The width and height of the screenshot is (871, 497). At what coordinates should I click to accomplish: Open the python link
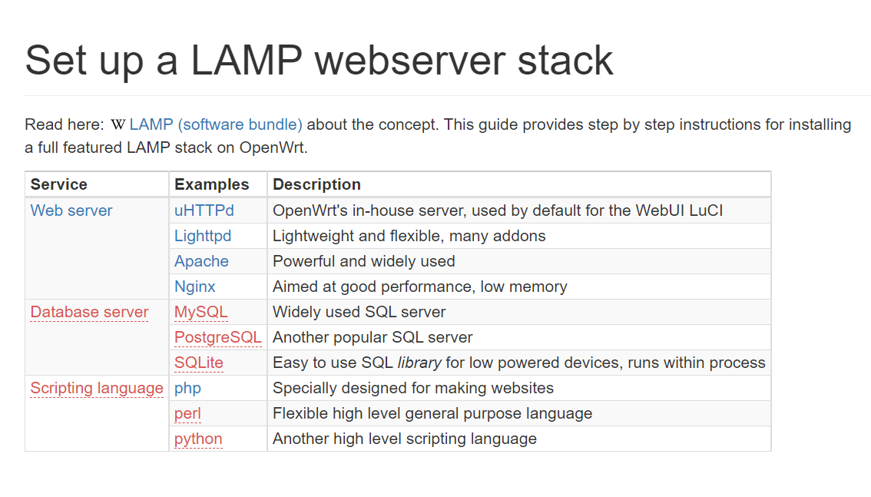tap(197, 439)
